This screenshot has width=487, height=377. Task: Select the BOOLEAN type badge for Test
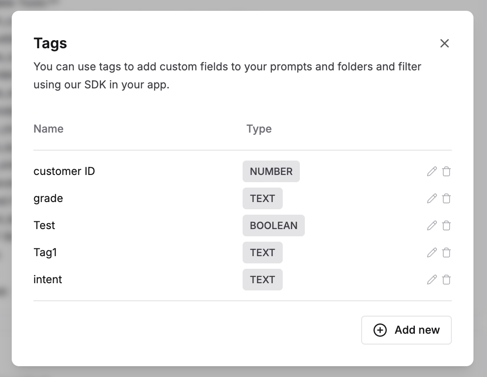(274, 225)
